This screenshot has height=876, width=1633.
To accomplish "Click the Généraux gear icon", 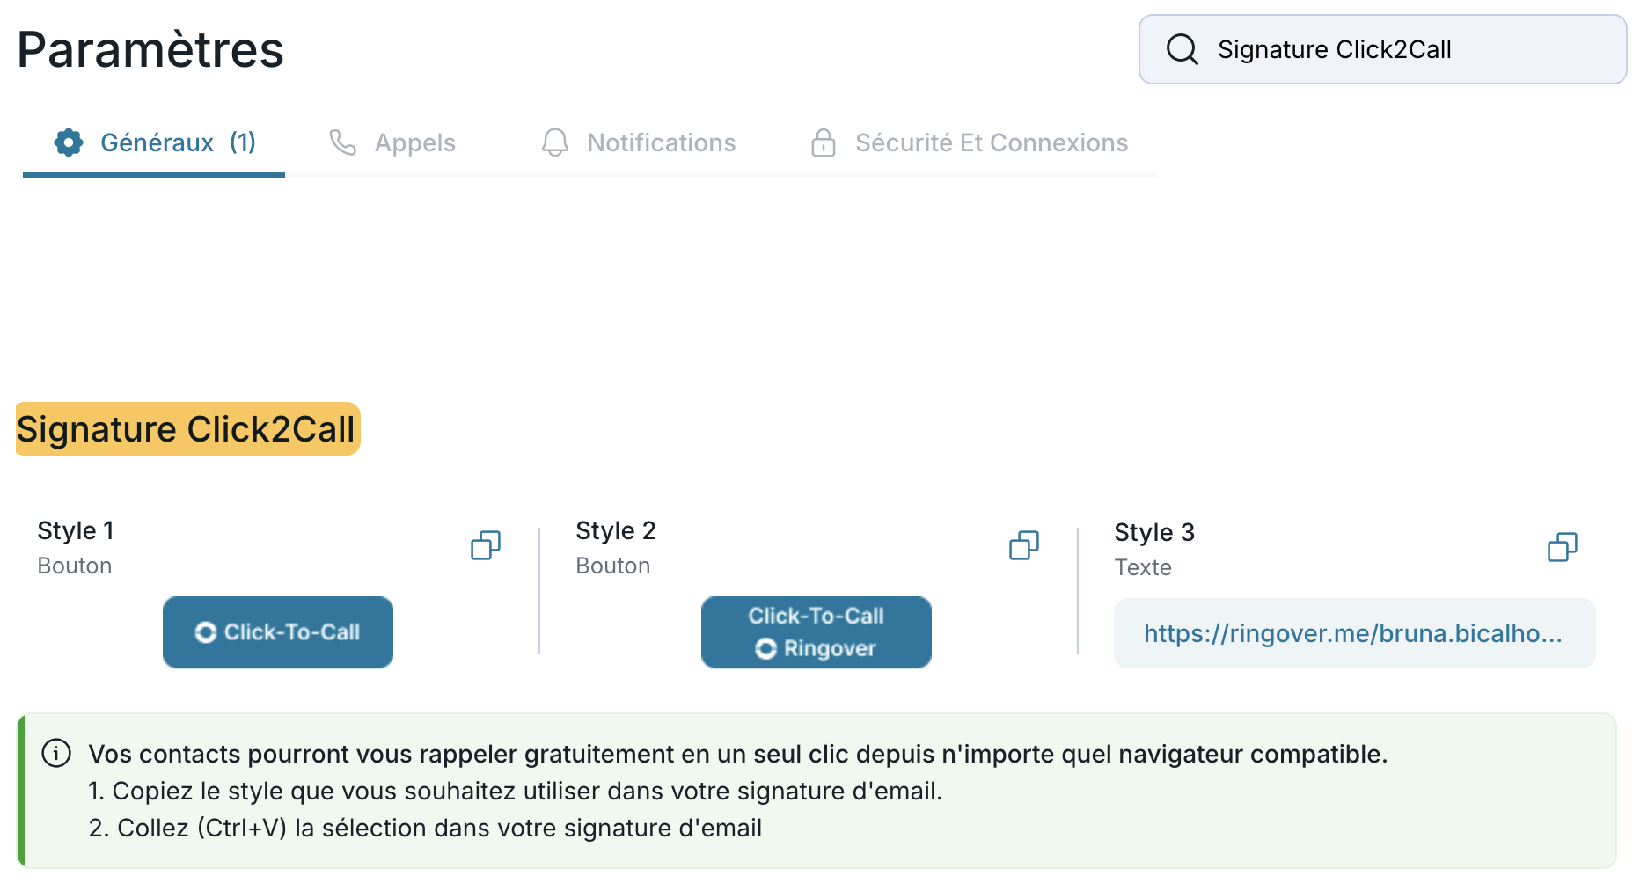I will tap(69, 142).
